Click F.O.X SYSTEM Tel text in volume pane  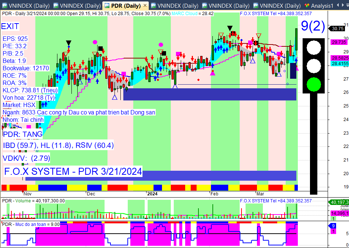(x=276, y=201)
